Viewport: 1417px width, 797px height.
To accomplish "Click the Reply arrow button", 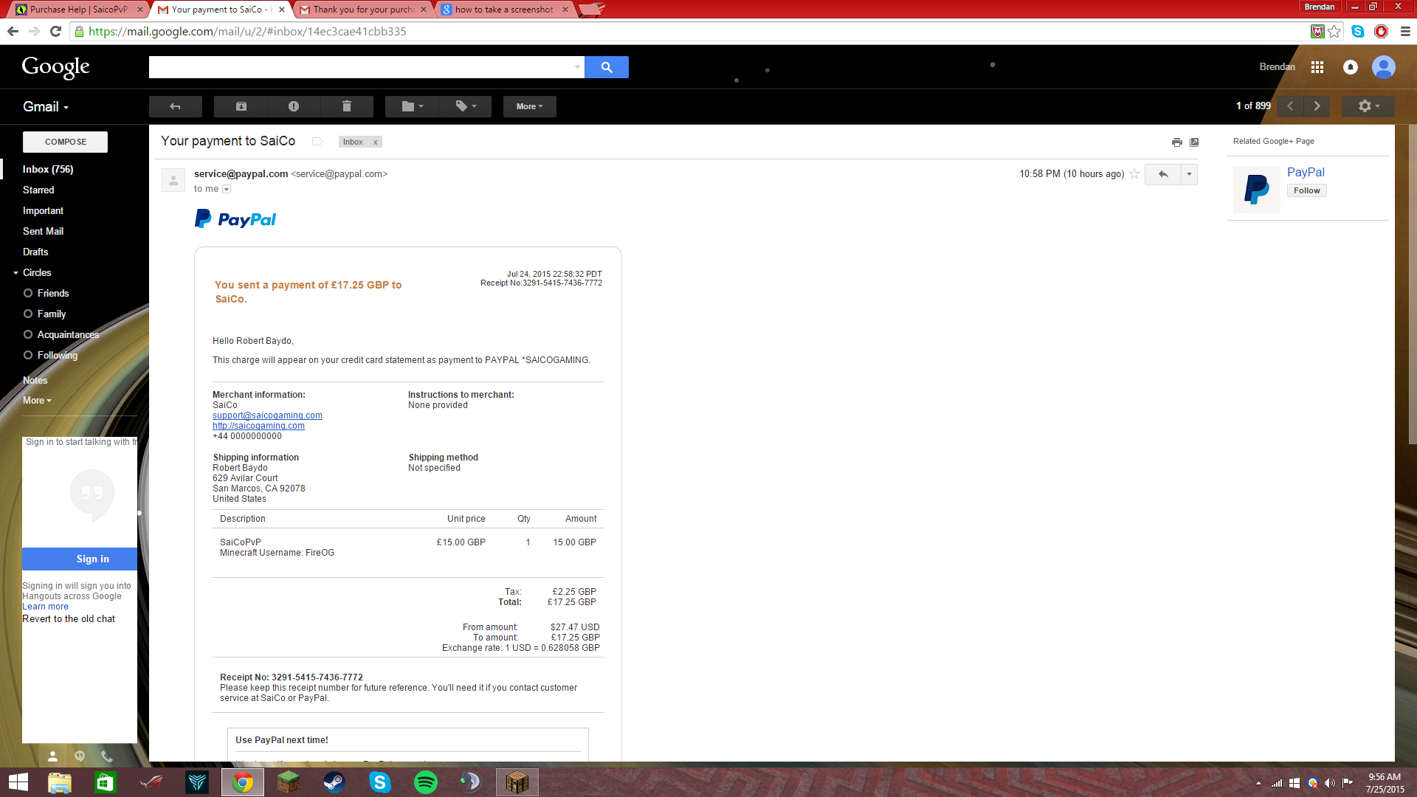I will tap(1163, 174).
